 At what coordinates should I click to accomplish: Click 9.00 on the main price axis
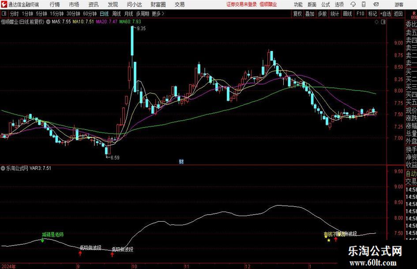click(x=398, y=42)
